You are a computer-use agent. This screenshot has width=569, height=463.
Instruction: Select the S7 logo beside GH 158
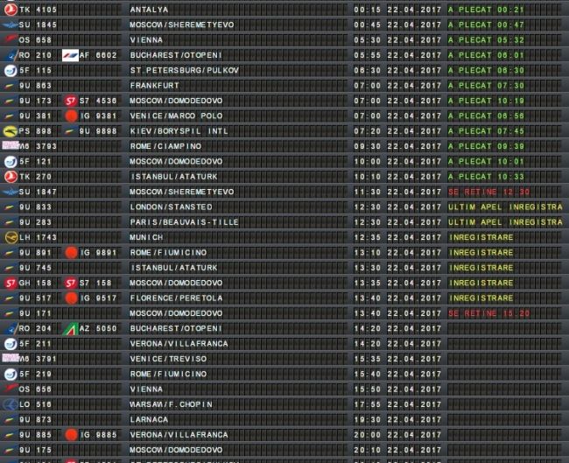coord(11,283)
